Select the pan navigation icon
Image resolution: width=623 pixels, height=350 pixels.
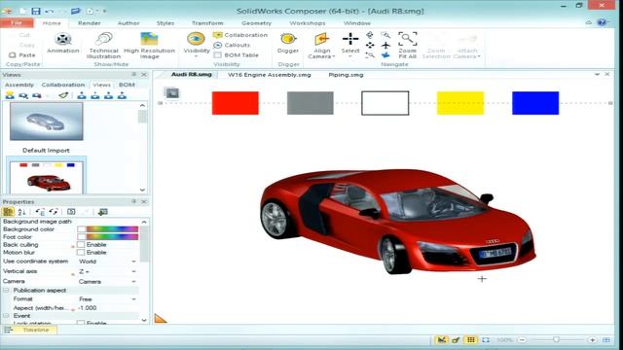pos(370,46)
